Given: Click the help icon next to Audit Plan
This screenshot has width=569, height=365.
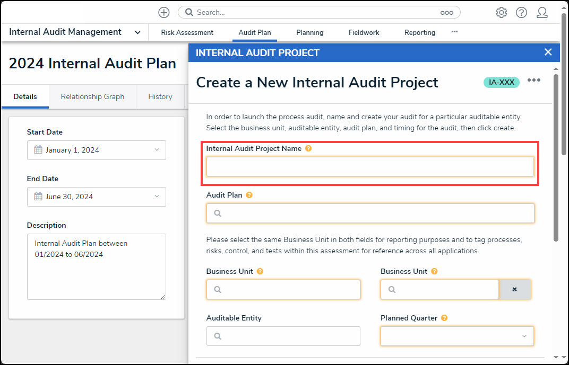Looking at the screenshot, I should point(249,195).
